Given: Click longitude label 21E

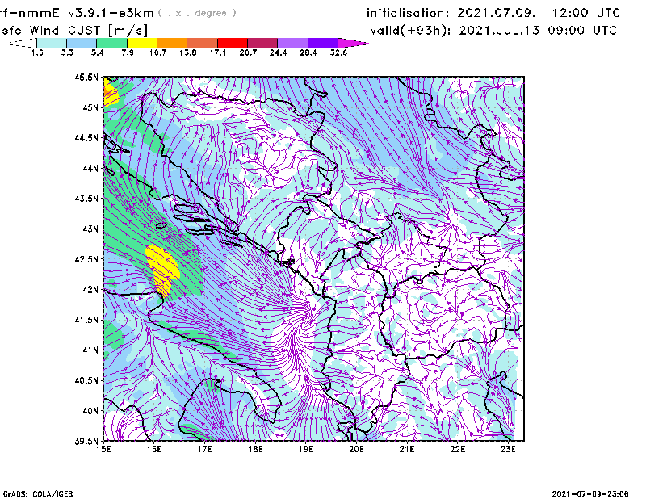Looking at the screenshot, I should pos(407,449).
